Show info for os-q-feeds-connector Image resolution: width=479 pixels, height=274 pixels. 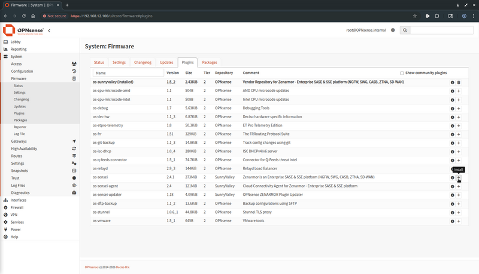pos(453,161)
